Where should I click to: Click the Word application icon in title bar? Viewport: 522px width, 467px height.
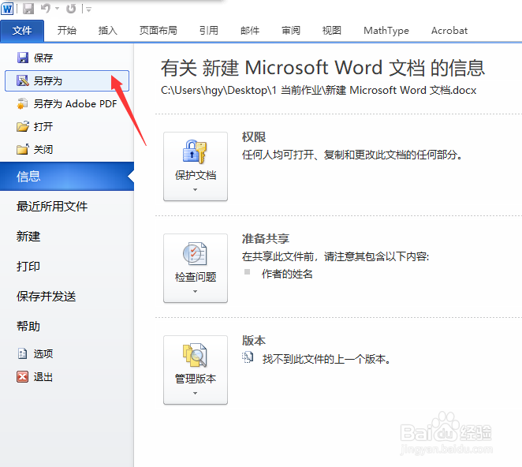7,9
